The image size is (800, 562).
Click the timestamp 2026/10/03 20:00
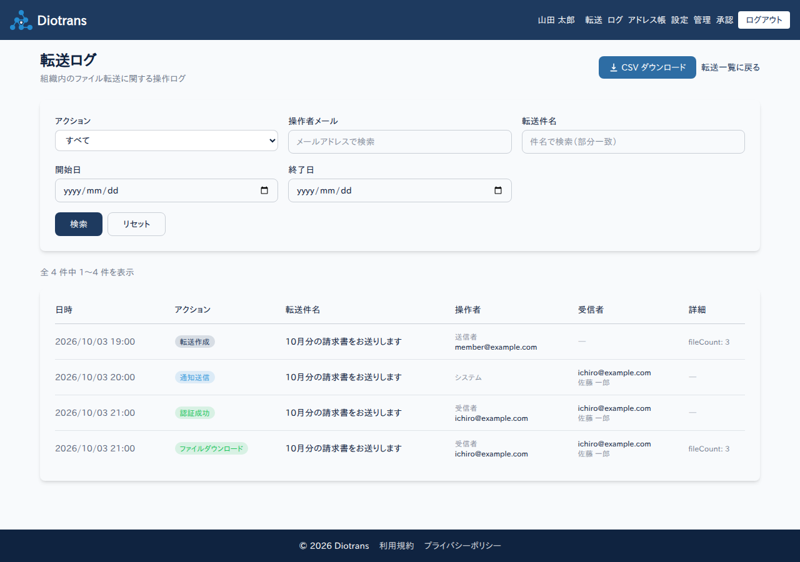(95, 377)
